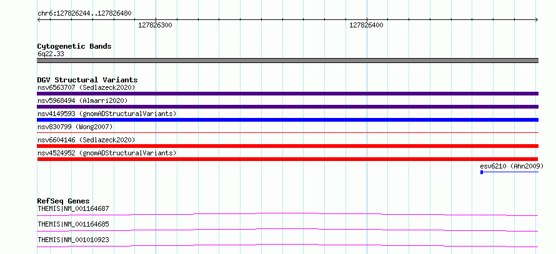The image size is (556, 254).
Task: Click the purple bar for nsv6563707
Action: tap(287, 94)
